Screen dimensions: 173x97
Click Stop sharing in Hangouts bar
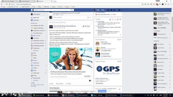click(102, 91)
